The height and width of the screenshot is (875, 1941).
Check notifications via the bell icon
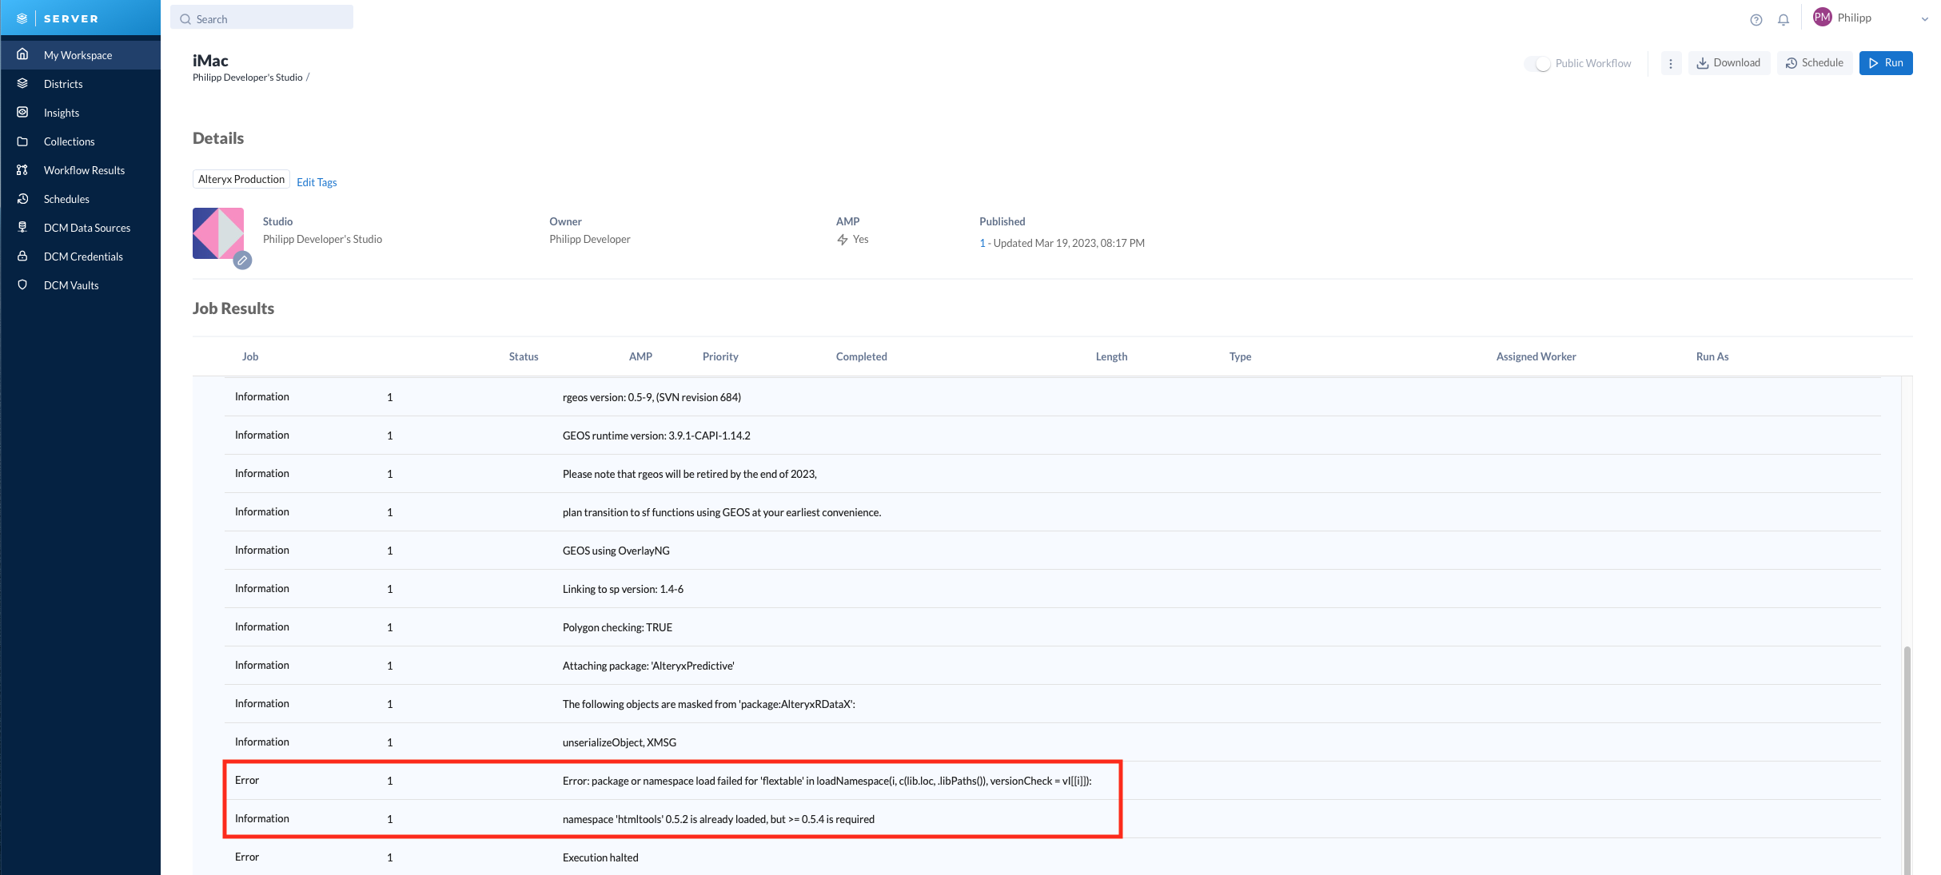click(x=1783, y=19)
